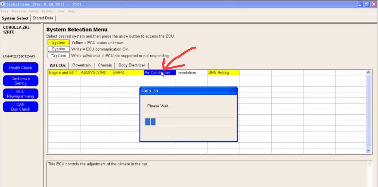Select the Air Conditioner system cell

[160, 73]
